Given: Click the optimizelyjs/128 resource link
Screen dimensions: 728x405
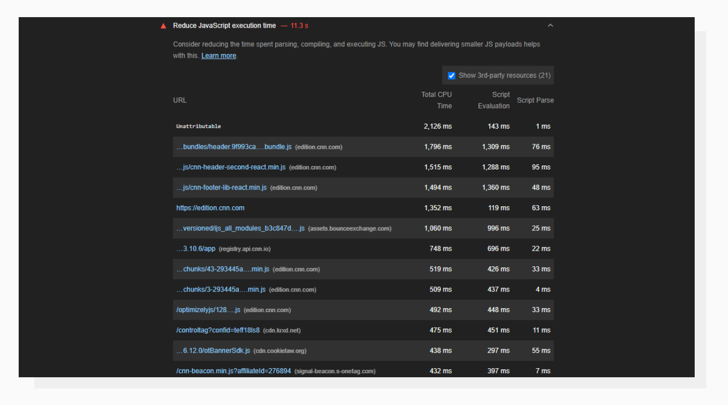Looking at the screenshot, I should tap(208, 310).
